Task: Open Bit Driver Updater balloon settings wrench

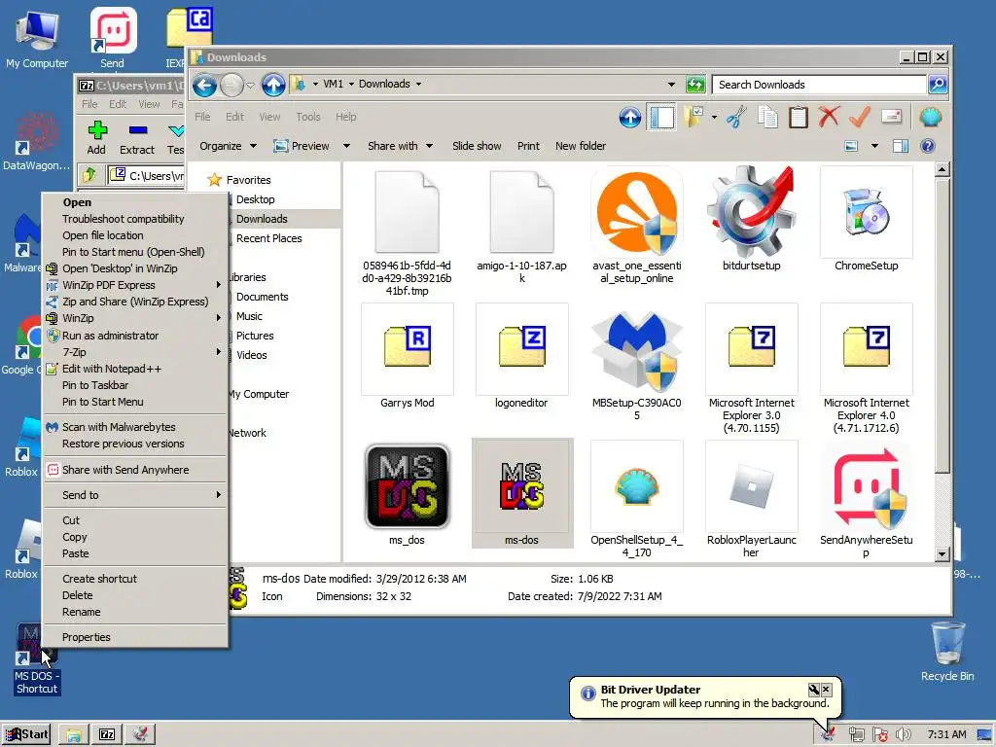Action: 814,690
